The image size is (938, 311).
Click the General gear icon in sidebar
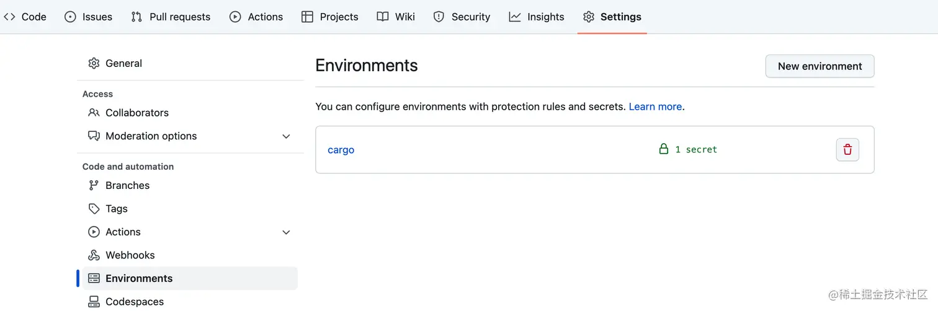[x=94, y=63]
